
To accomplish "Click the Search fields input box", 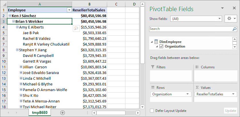I will (x=191, y=29).
